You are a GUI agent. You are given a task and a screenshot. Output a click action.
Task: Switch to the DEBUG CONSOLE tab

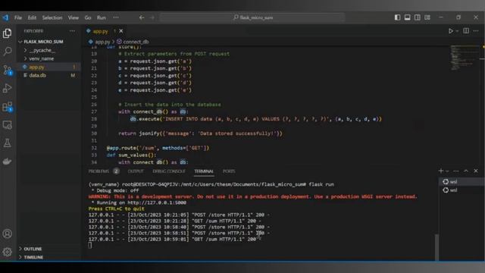(x=169, y=171)
